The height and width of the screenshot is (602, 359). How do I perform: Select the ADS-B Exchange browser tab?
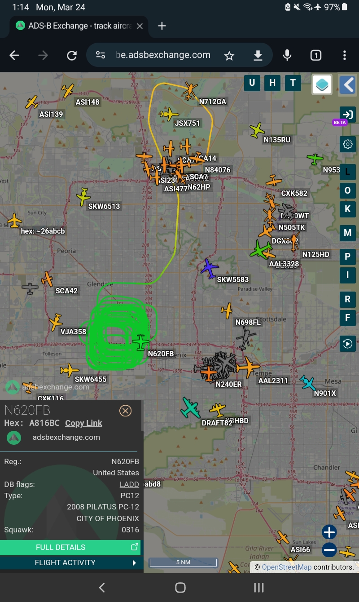[x=79, y=26]
